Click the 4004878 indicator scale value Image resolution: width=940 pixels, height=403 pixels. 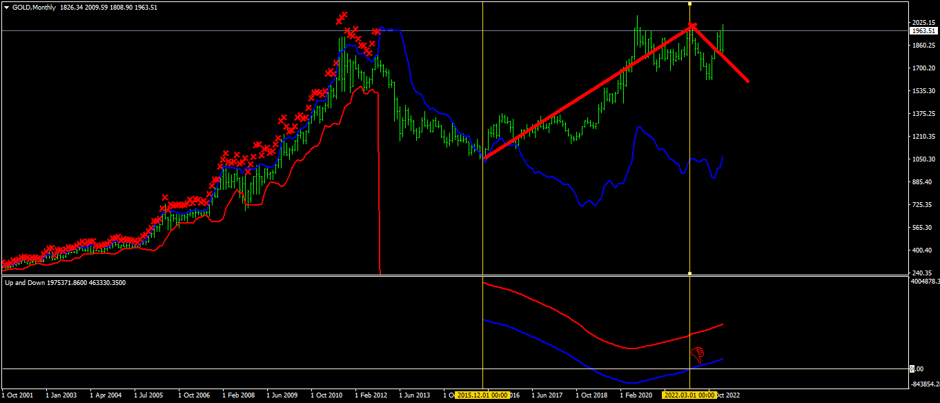pos(925,282)
